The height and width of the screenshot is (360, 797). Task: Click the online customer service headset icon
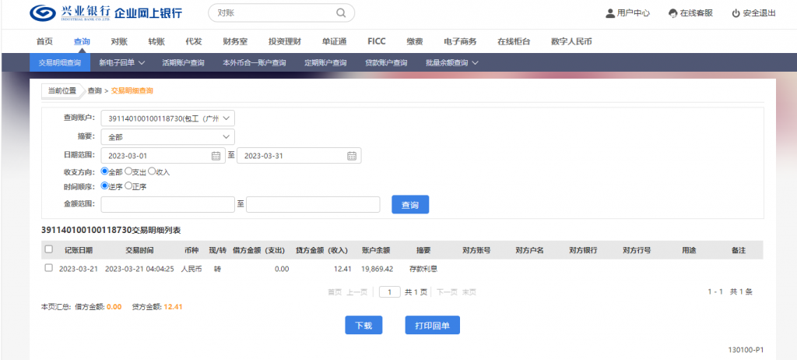point(672,13)
